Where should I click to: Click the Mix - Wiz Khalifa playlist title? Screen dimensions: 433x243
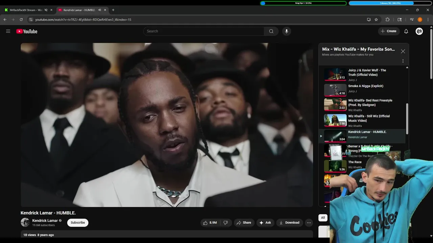[x=358, y=49]
